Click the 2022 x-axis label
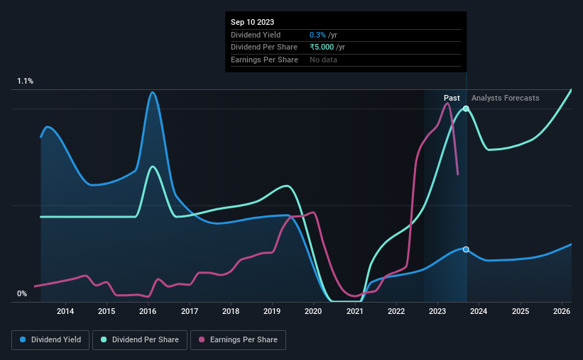583x360 pixels. click(x=396, y=311)
